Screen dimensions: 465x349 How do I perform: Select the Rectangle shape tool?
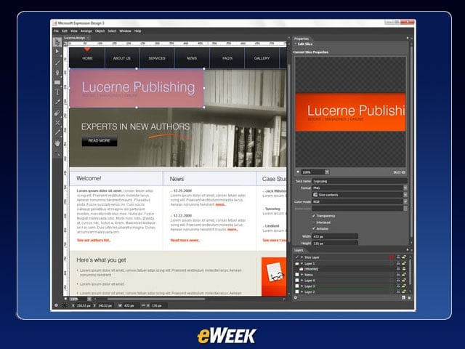click(57, 82)
